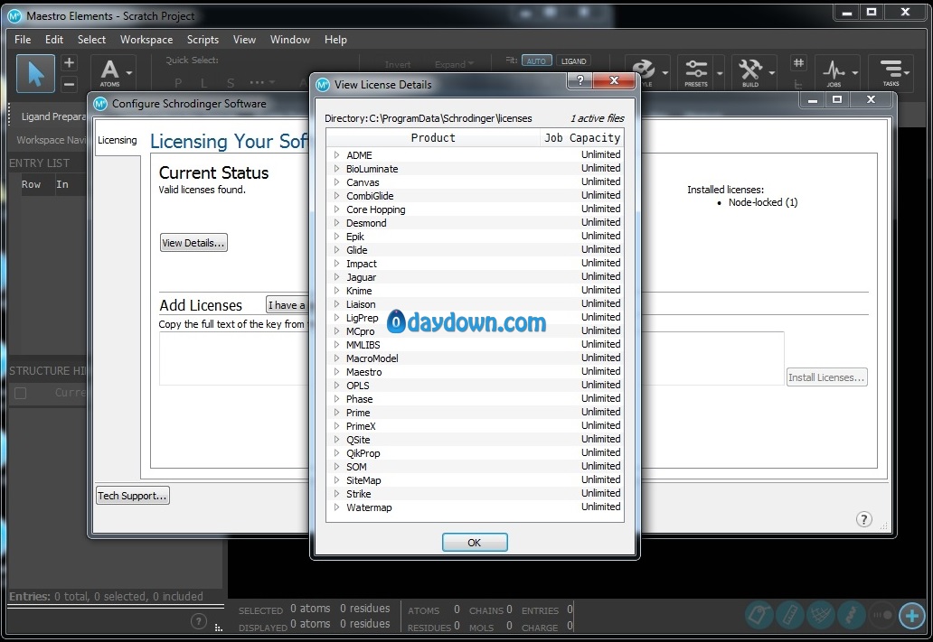Expand the Jaguar license entry
The image size is (933, 642).
coord(337,276)
